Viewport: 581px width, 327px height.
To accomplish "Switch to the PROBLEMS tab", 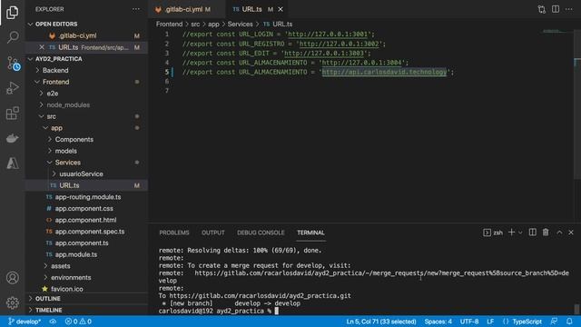I will (x=174, y=233).
